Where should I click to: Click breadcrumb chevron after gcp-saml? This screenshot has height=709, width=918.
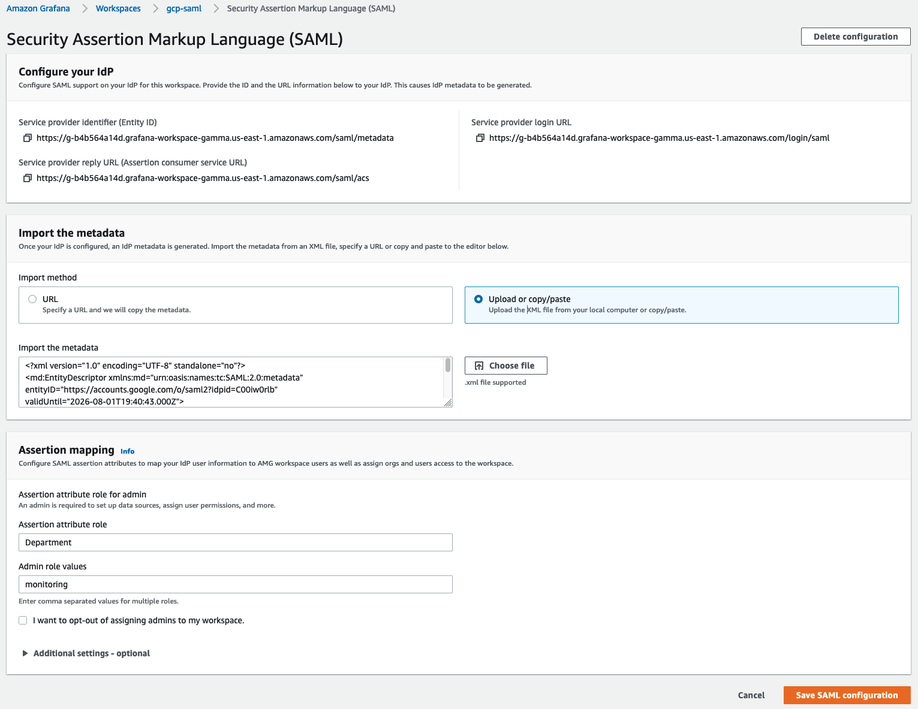click(x=216, y=8)
